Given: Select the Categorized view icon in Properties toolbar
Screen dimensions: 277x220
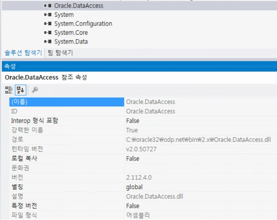Looking at the screenshot, I should [9, 90].
